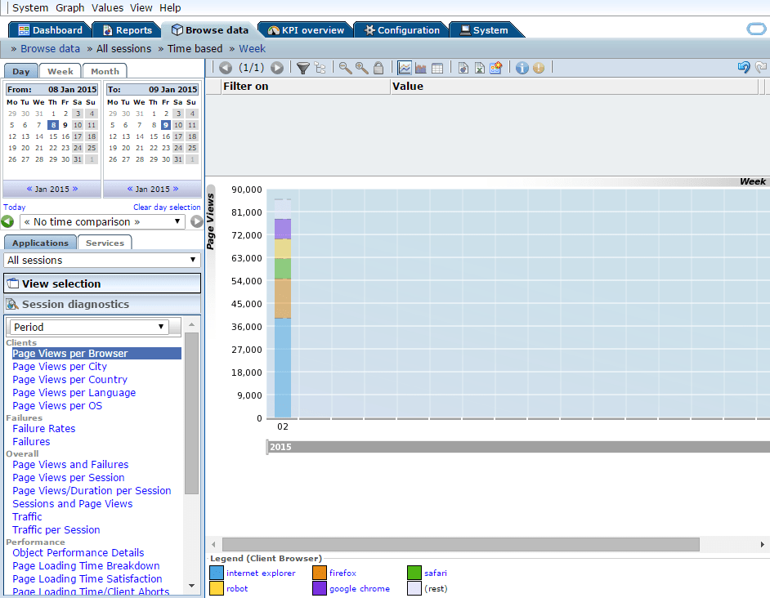The image size is (770, 598).
Task: Activate the zoom-in magnifier icon
Action: (361, 68)
